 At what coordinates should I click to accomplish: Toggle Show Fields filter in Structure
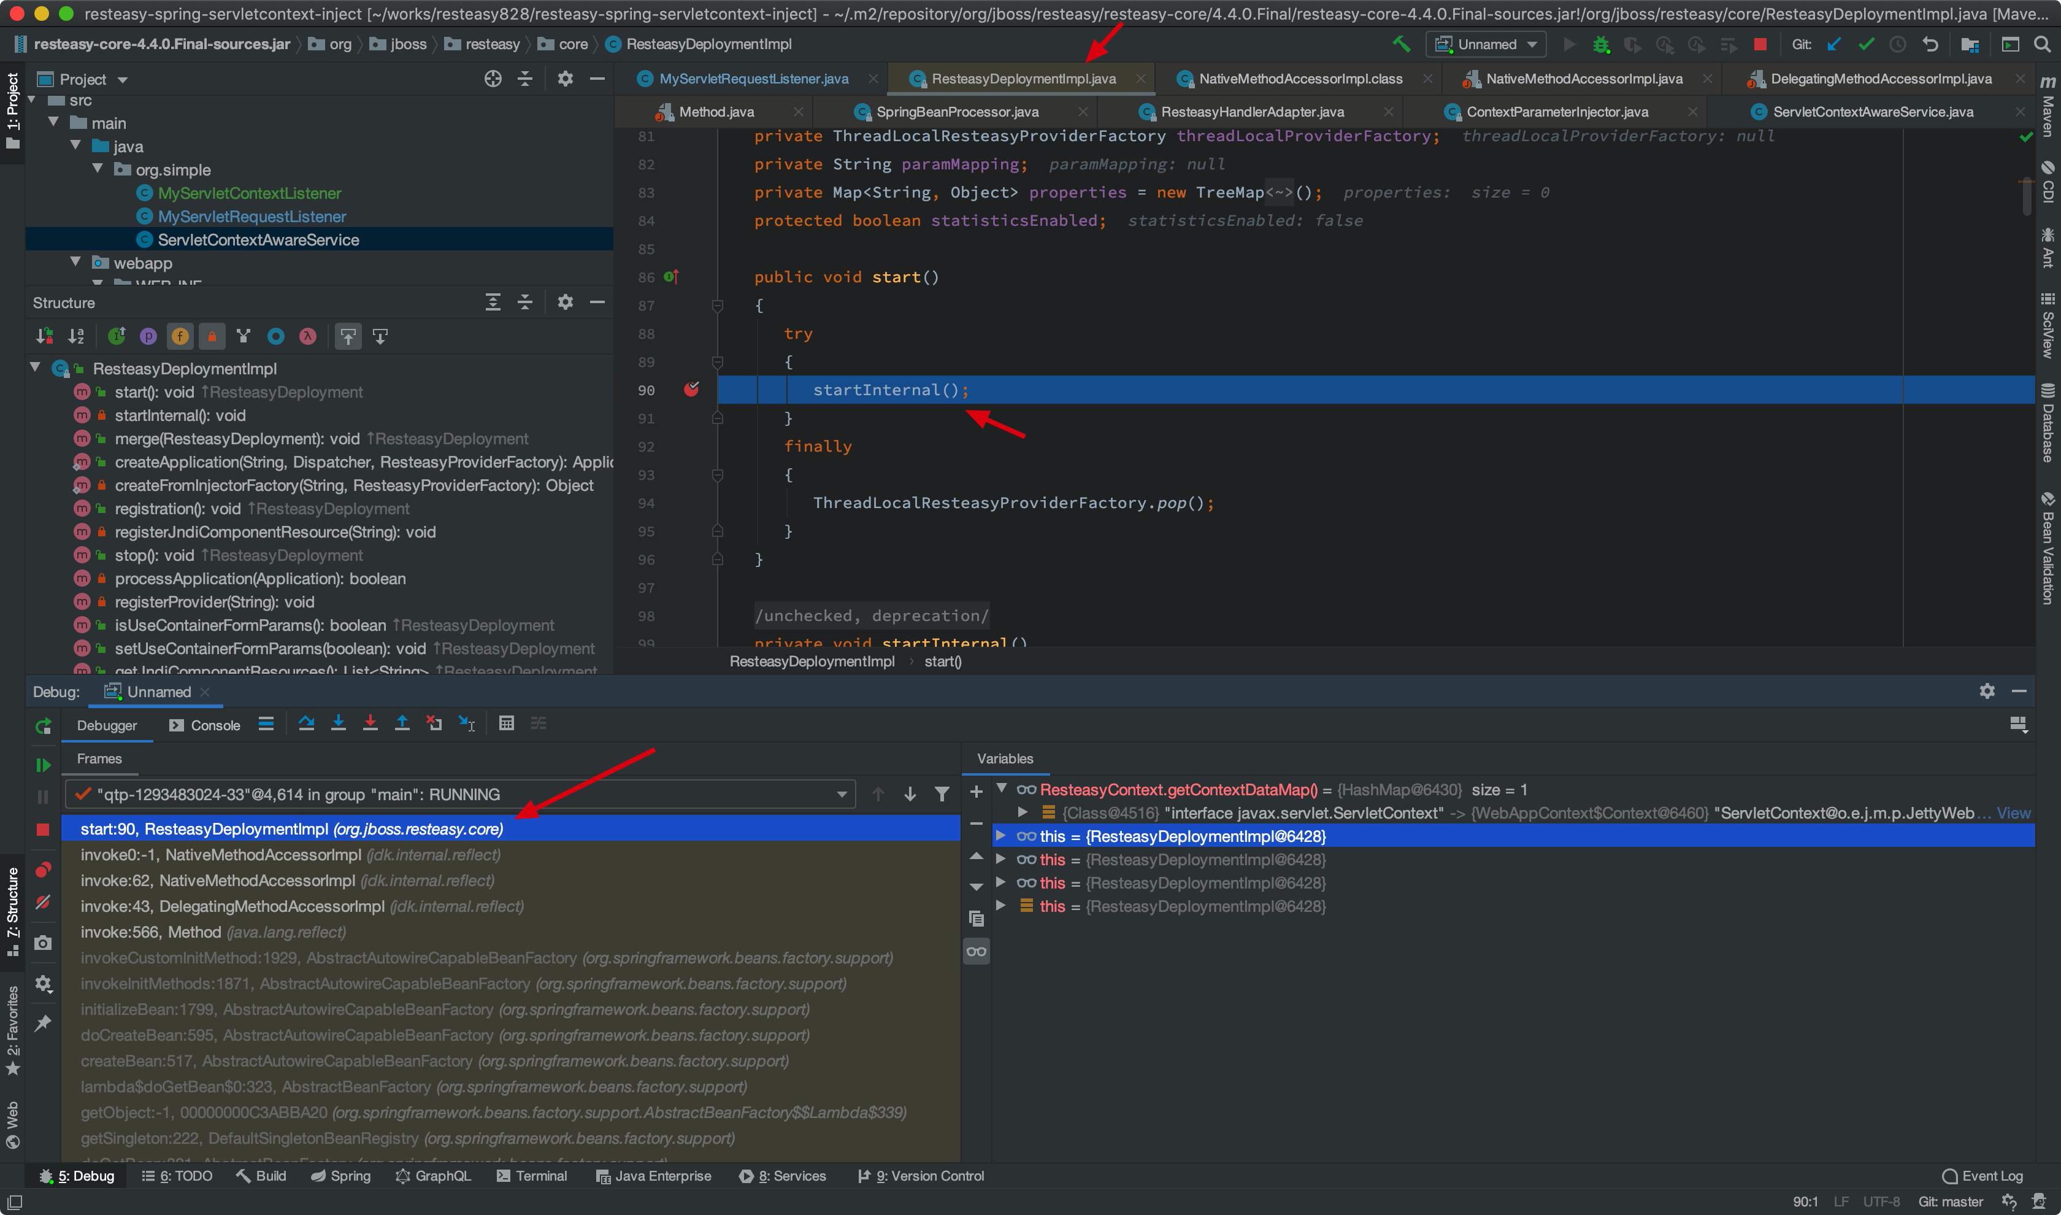(x=180, y=336)
